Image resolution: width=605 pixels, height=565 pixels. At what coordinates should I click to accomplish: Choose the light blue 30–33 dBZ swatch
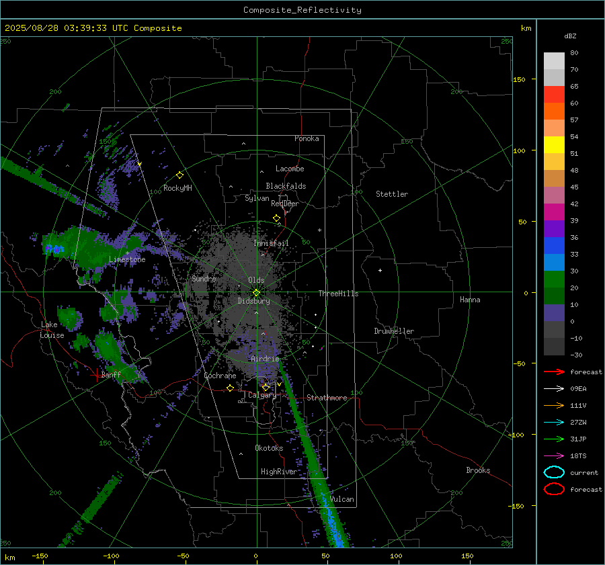tap(554, 262)
